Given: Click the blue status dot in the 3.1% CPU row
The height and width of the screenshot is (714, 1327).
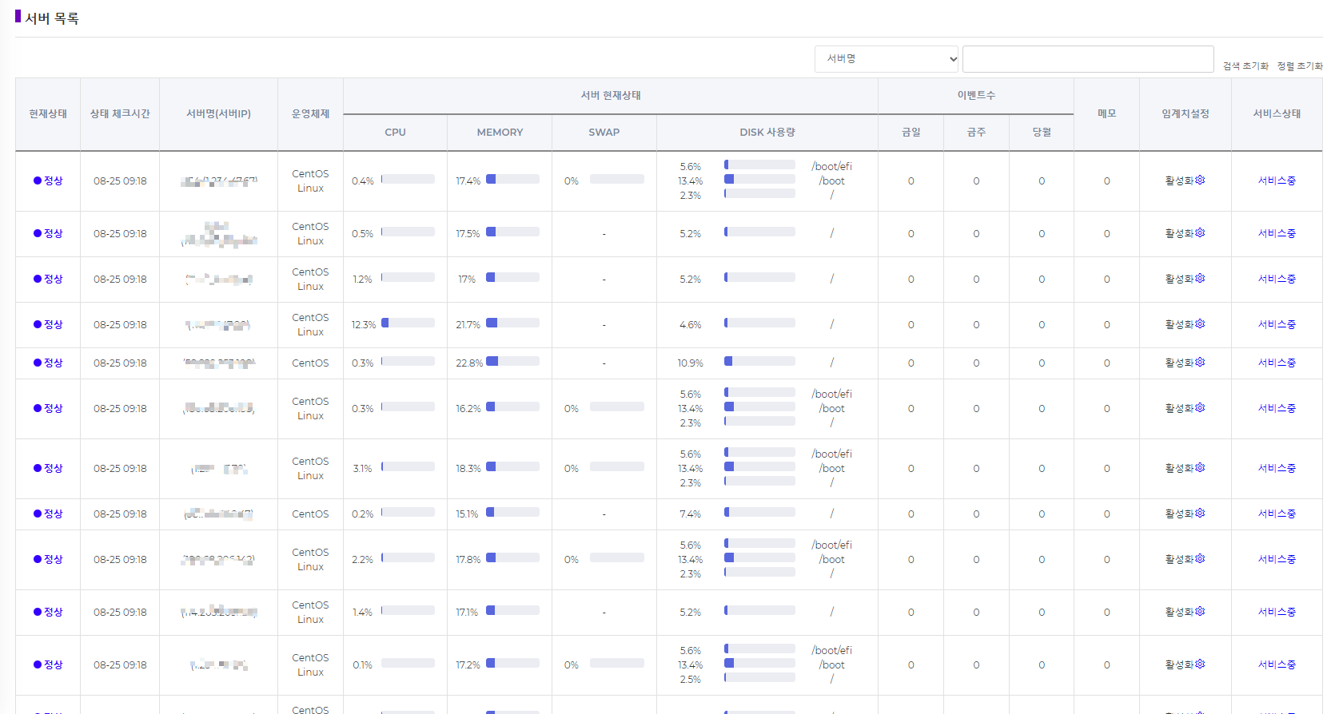Looking at the screenshot, I should coord(38,468).
